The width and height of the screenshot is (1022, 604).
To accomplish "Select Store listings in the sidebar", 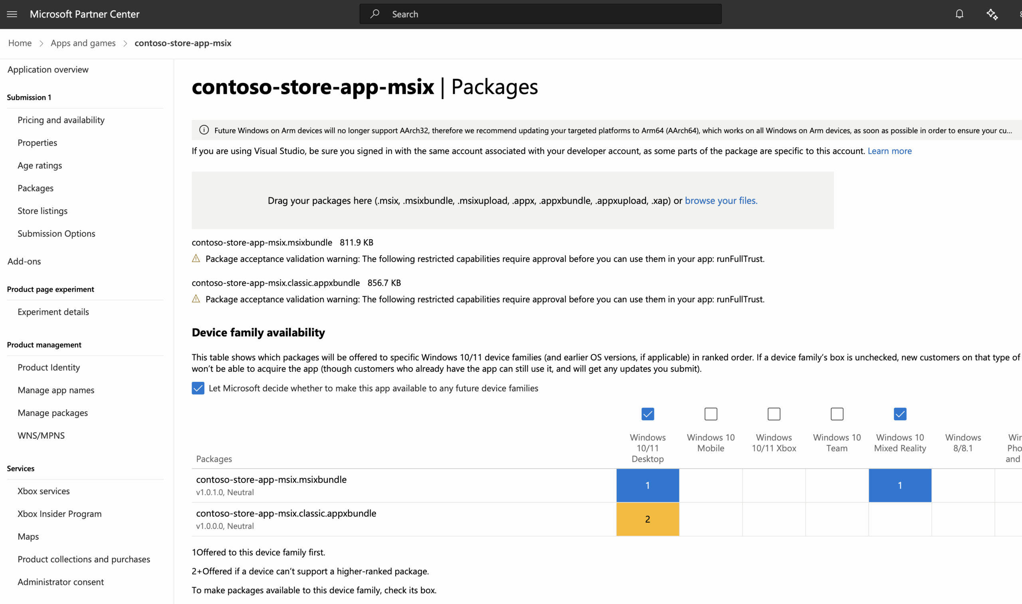I will 42,211.
